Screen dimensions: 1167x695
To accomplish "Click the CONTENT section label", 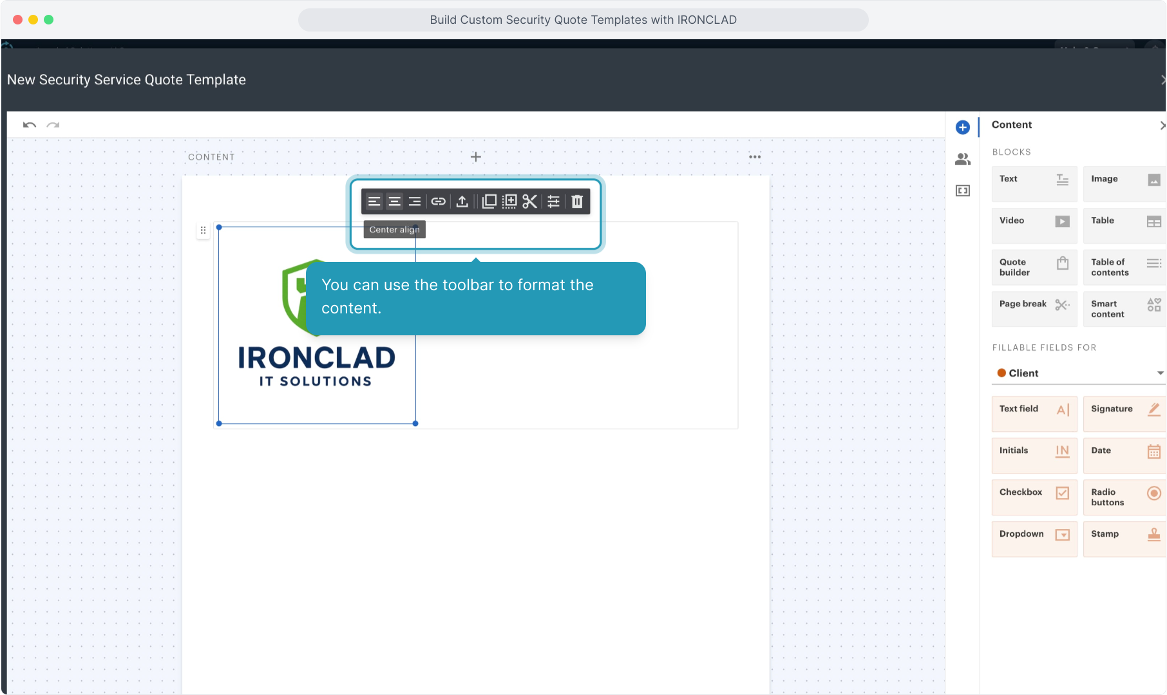I will (211, 157).
